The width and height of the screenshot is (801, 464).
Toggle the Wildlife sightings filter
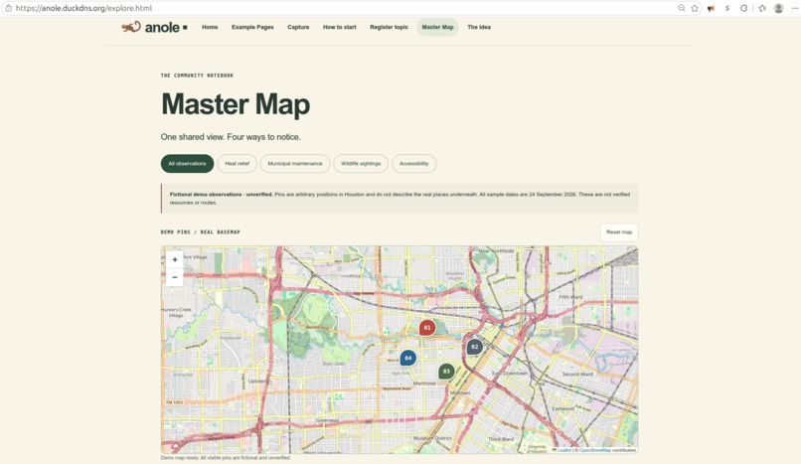tap(361, 163)
